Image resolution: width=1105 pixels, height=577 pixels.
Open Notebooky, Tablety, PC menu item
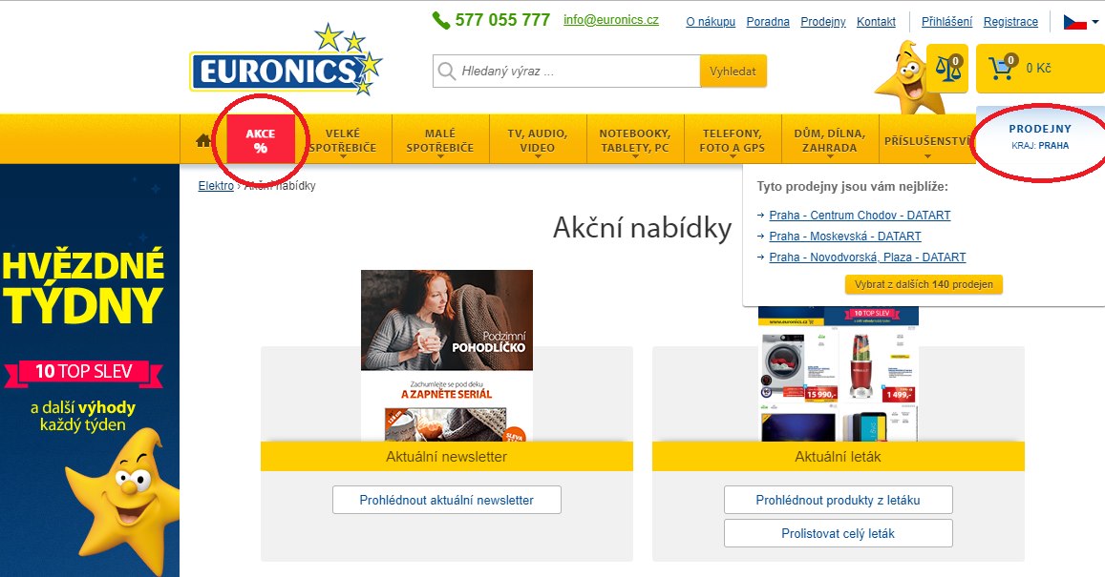635,140
